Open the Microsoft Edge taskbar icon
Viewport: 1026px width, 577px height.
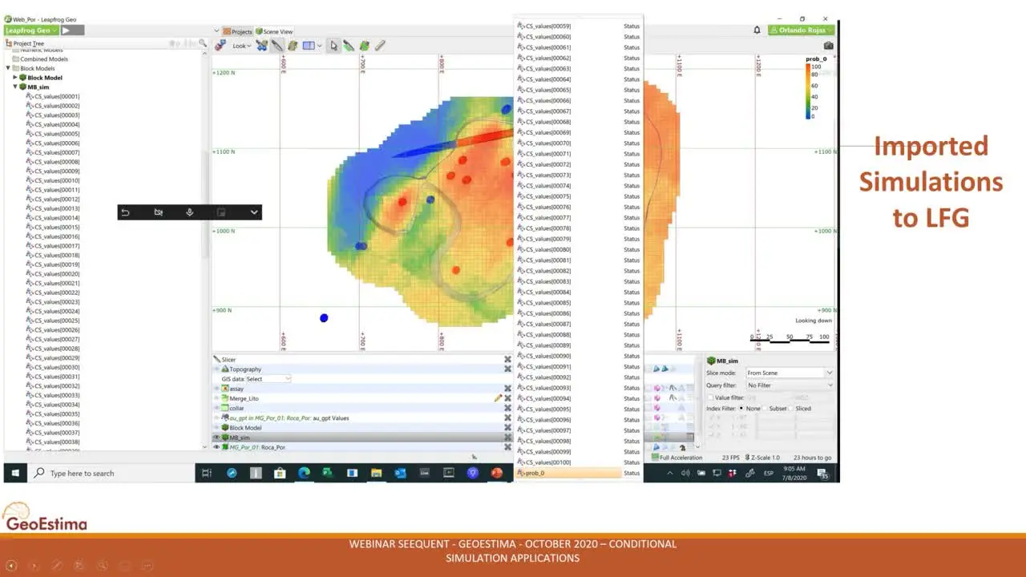(x=304, y=473)
